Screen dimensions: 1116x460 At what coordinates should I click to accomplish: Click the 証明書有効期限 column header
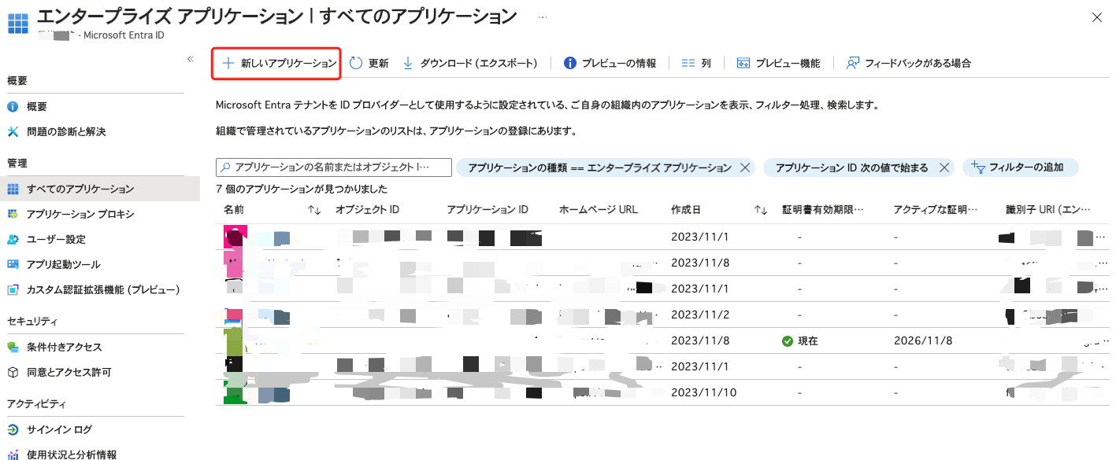click(823, 210)
